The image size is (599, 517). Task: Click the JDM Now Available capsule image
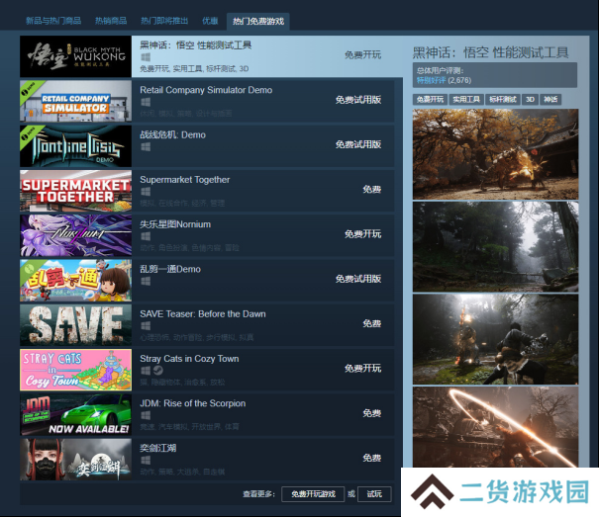click(x=75, y=415)
